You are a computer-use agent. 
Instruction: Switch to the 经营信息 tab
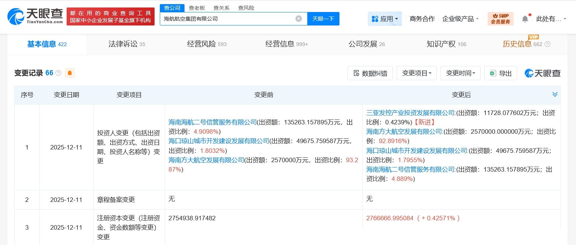tap(287, 44)
